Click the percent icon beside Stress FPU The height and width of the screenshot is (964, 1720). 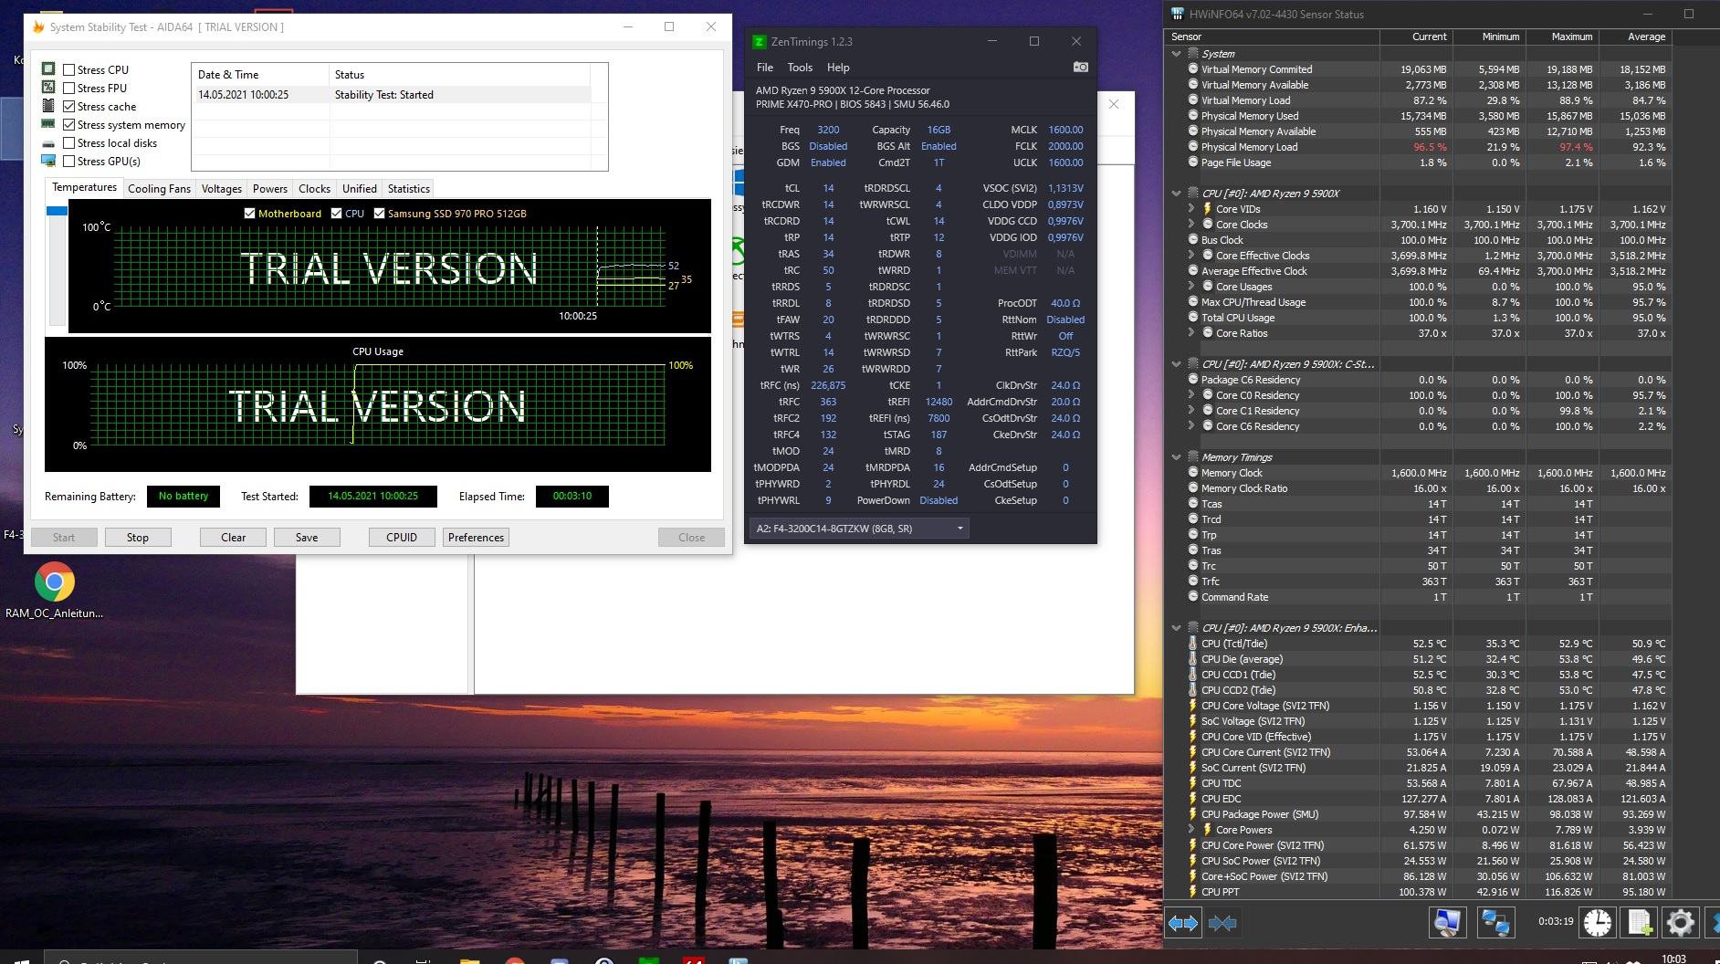pos(48,88)
